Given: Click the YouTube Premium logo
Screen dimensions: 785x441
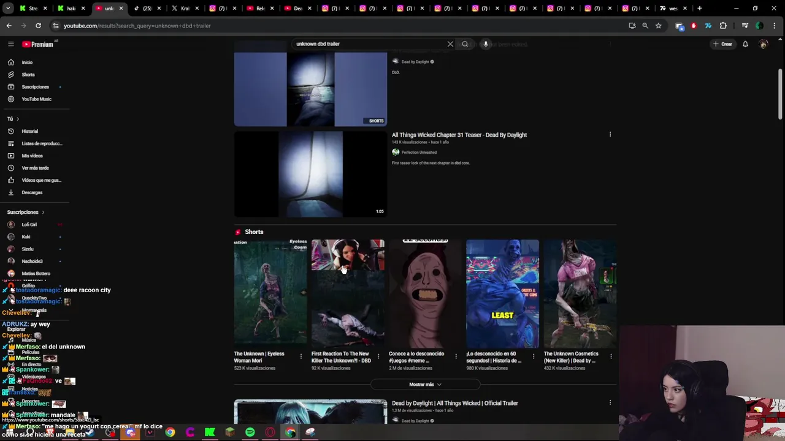Looking at the screenshot, I should [38, 44].
